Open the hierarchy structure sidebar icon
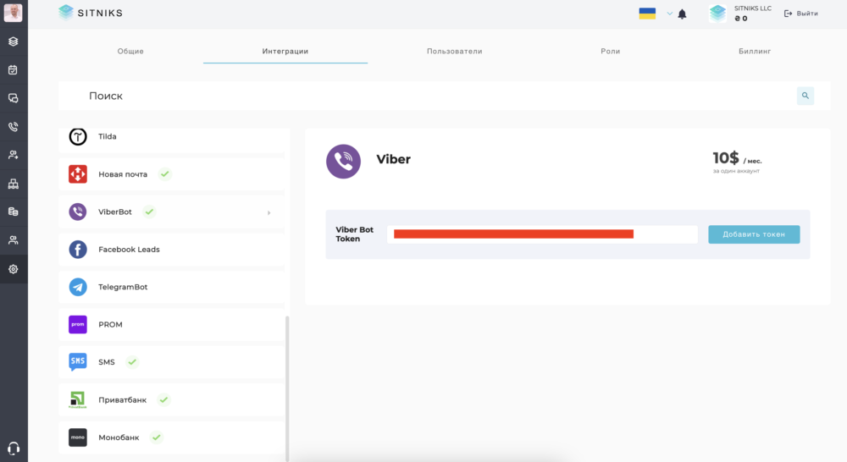The image size is (847, 462). click(14, 184)
